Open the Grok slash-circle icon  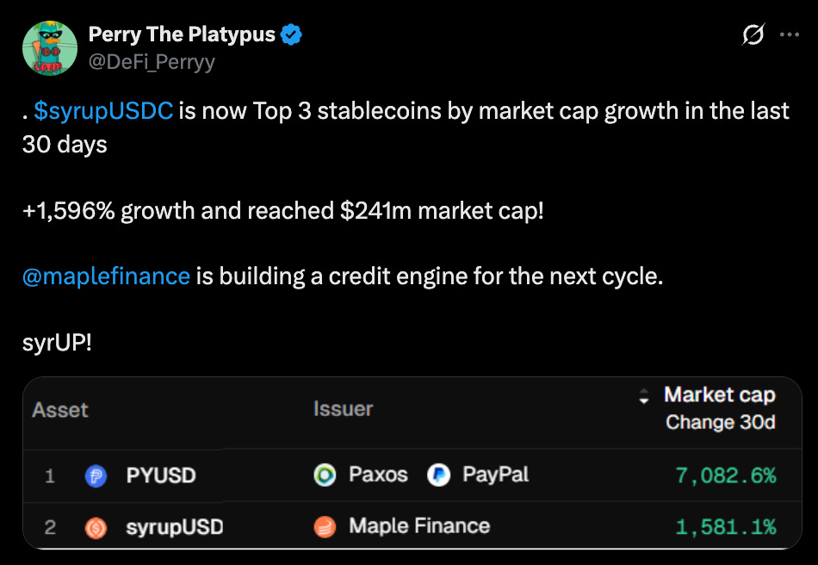(x=753, y=34)
